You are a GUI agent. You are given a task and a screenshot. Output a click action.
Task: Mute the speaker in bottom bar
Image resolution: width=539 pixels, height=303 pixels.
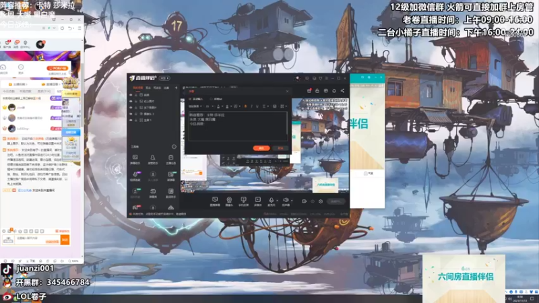click(286, 201)
